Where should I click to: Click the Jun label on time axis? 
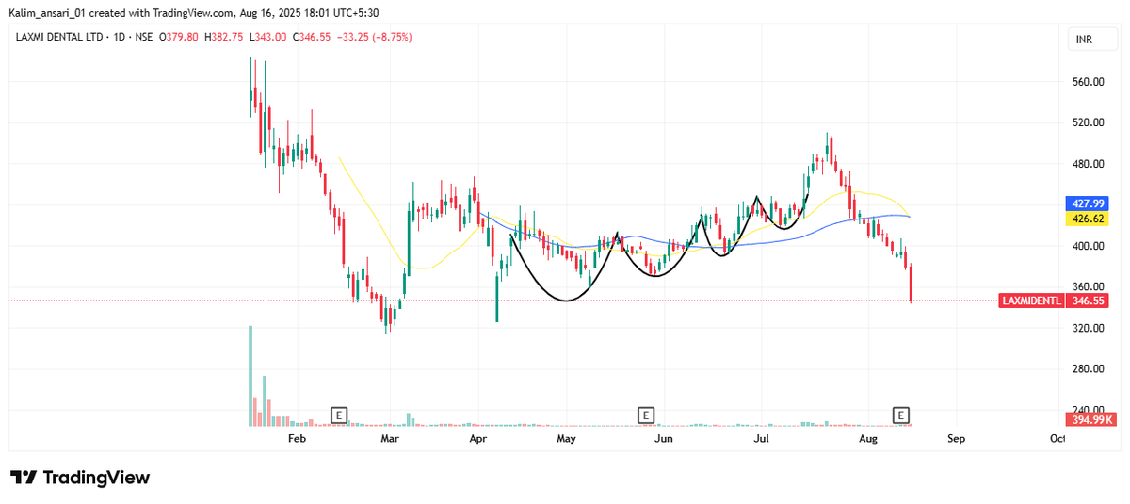664,439
